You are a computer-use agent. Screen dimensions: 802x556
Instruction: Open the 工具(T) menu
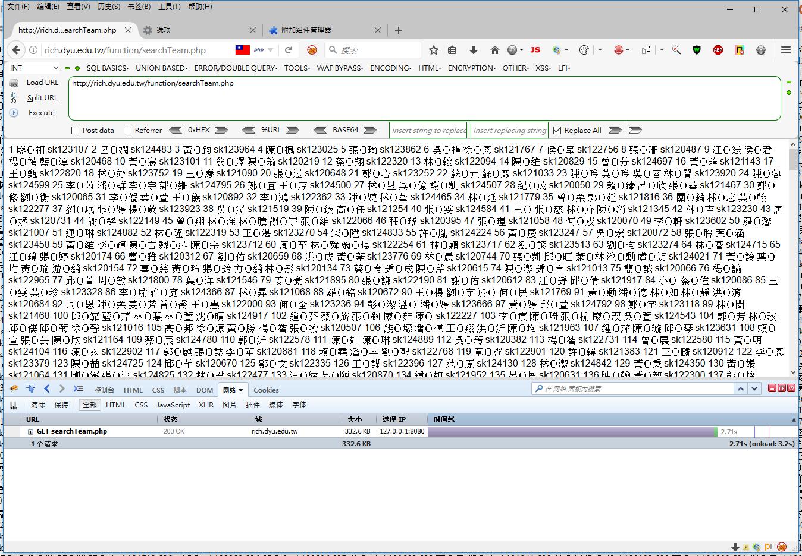pyautogui.click(x=169, y=7)
